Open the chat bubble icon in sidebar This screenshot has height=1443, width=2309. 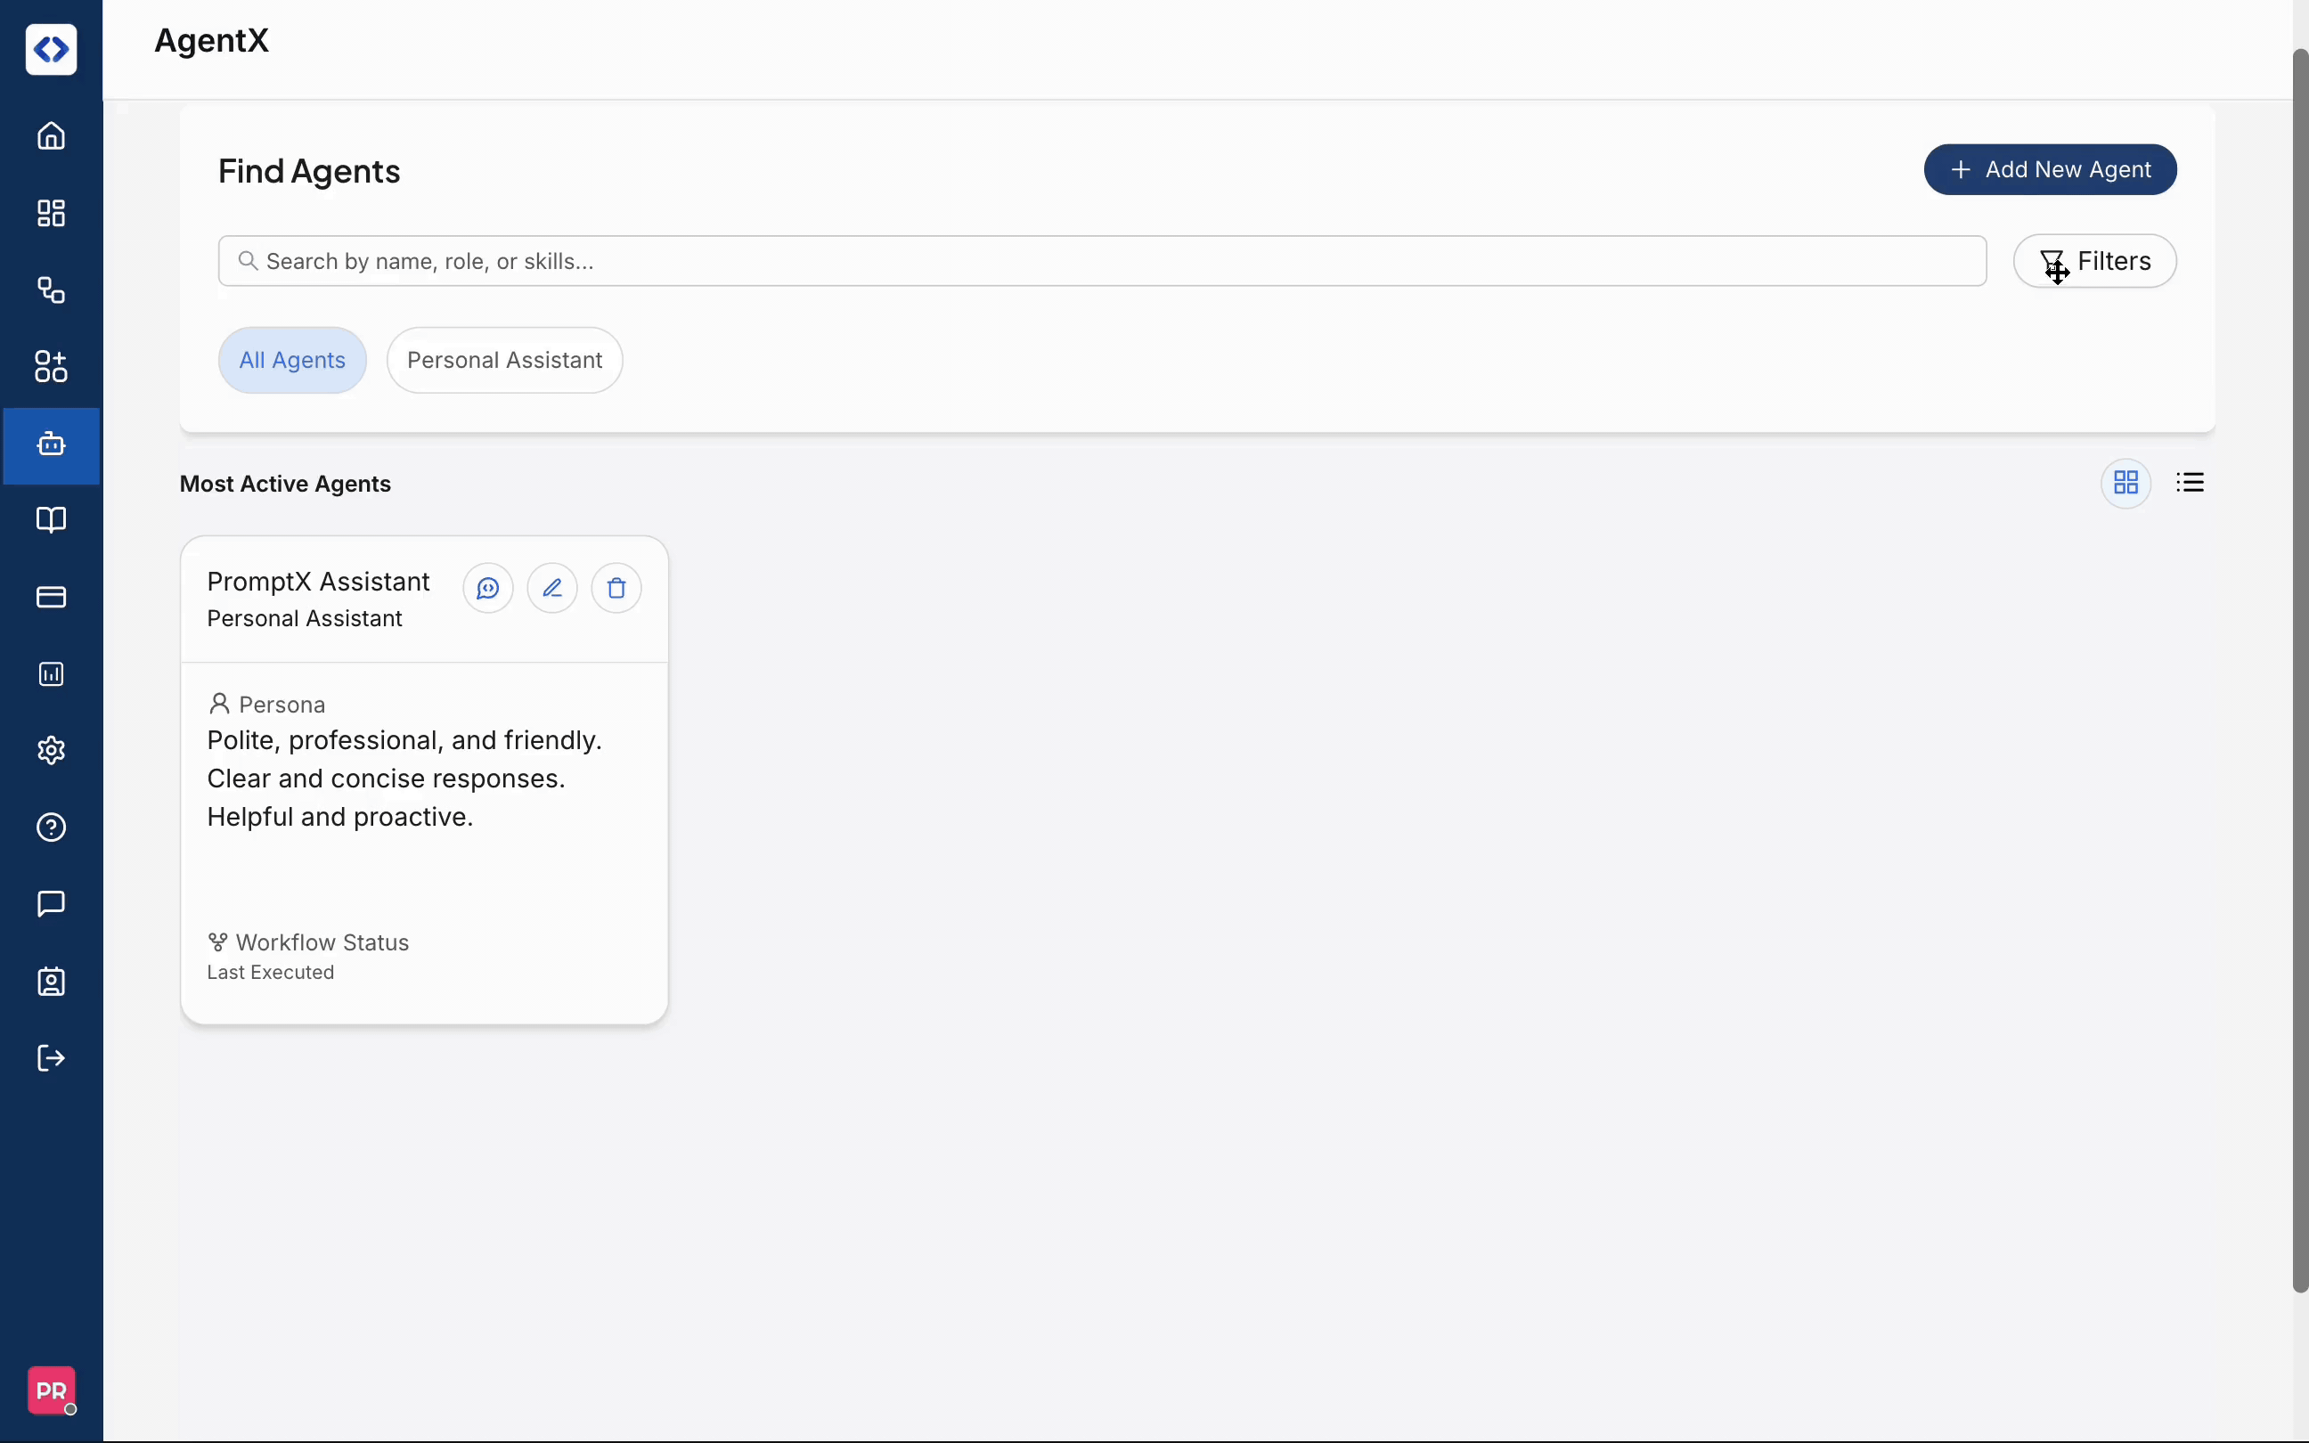click(x=51, y=904)
